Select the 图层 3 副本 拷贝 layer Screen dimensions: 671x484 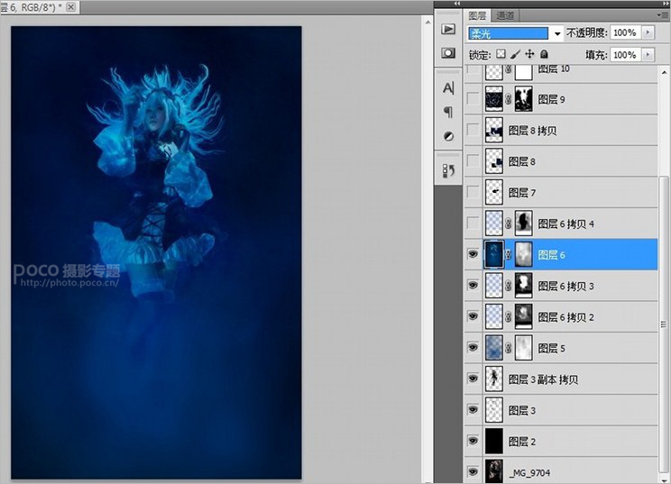(577, 379)
